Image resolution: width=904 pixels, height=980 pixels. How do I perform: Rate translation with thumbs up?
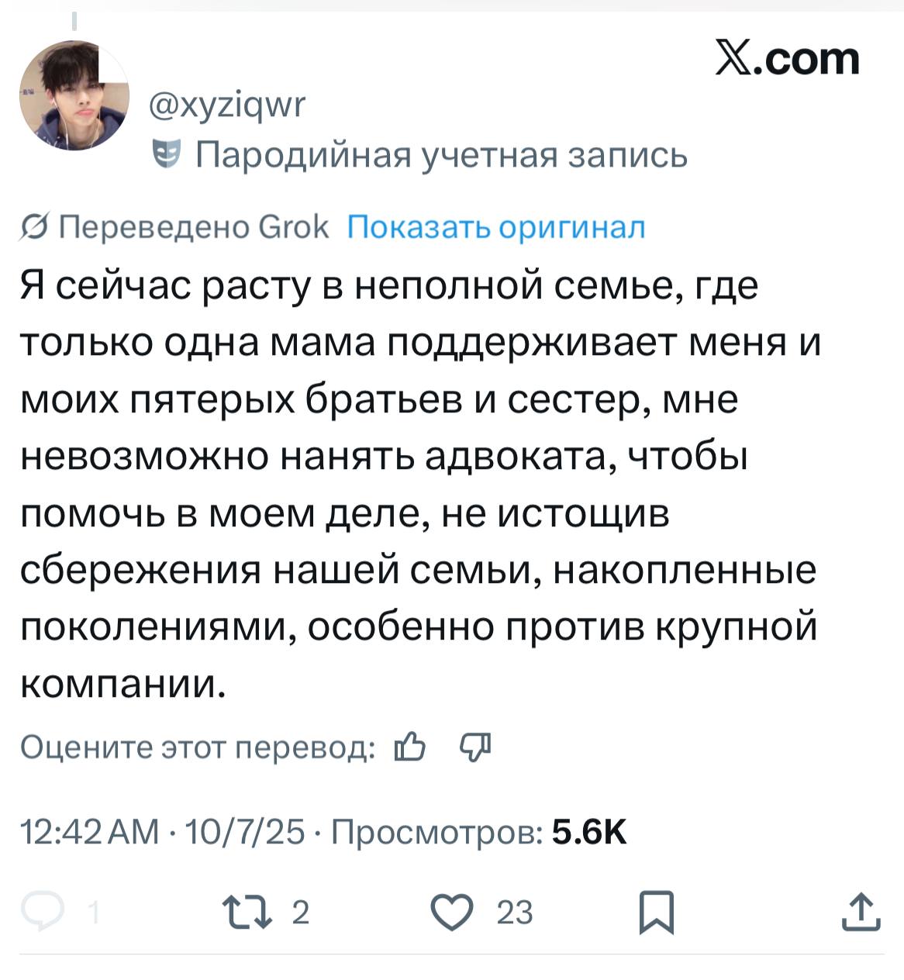click(409, 747)
